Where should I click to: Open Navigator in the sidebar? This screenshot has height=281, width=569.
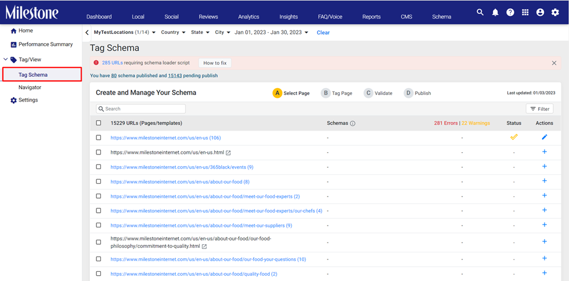(x=30, y=87)
